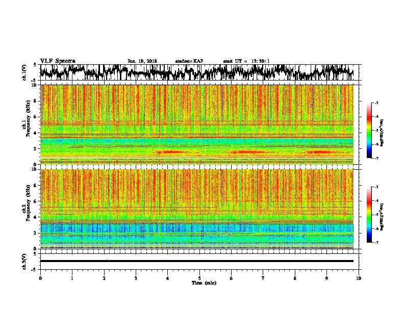404x312 pixels.
Task: Click the ch.1 voltage waveform trace
Action: 196,72
